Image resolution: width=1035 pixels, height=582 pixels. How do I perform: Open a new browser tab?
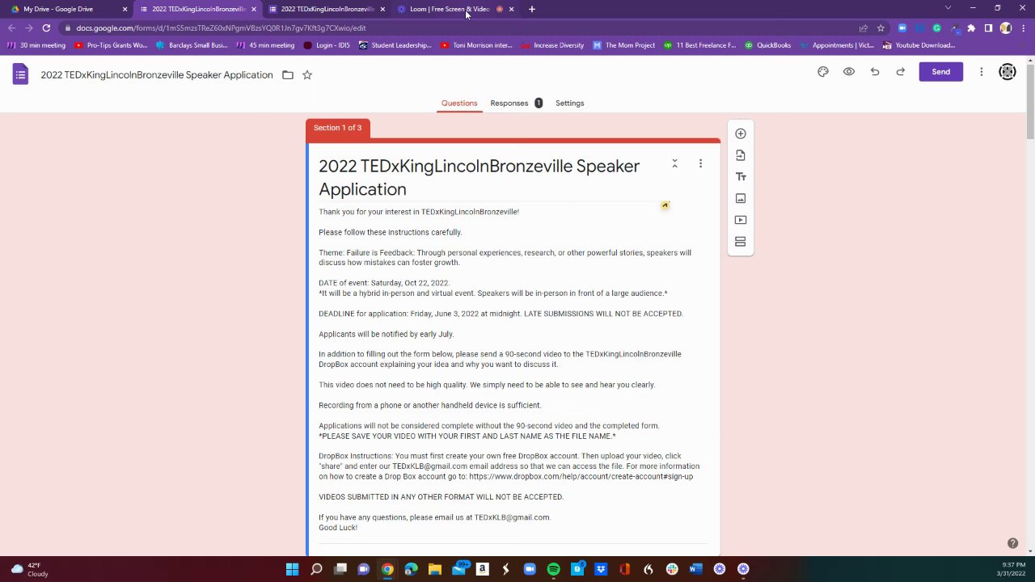pyautogui.click(x=531, y=9)
